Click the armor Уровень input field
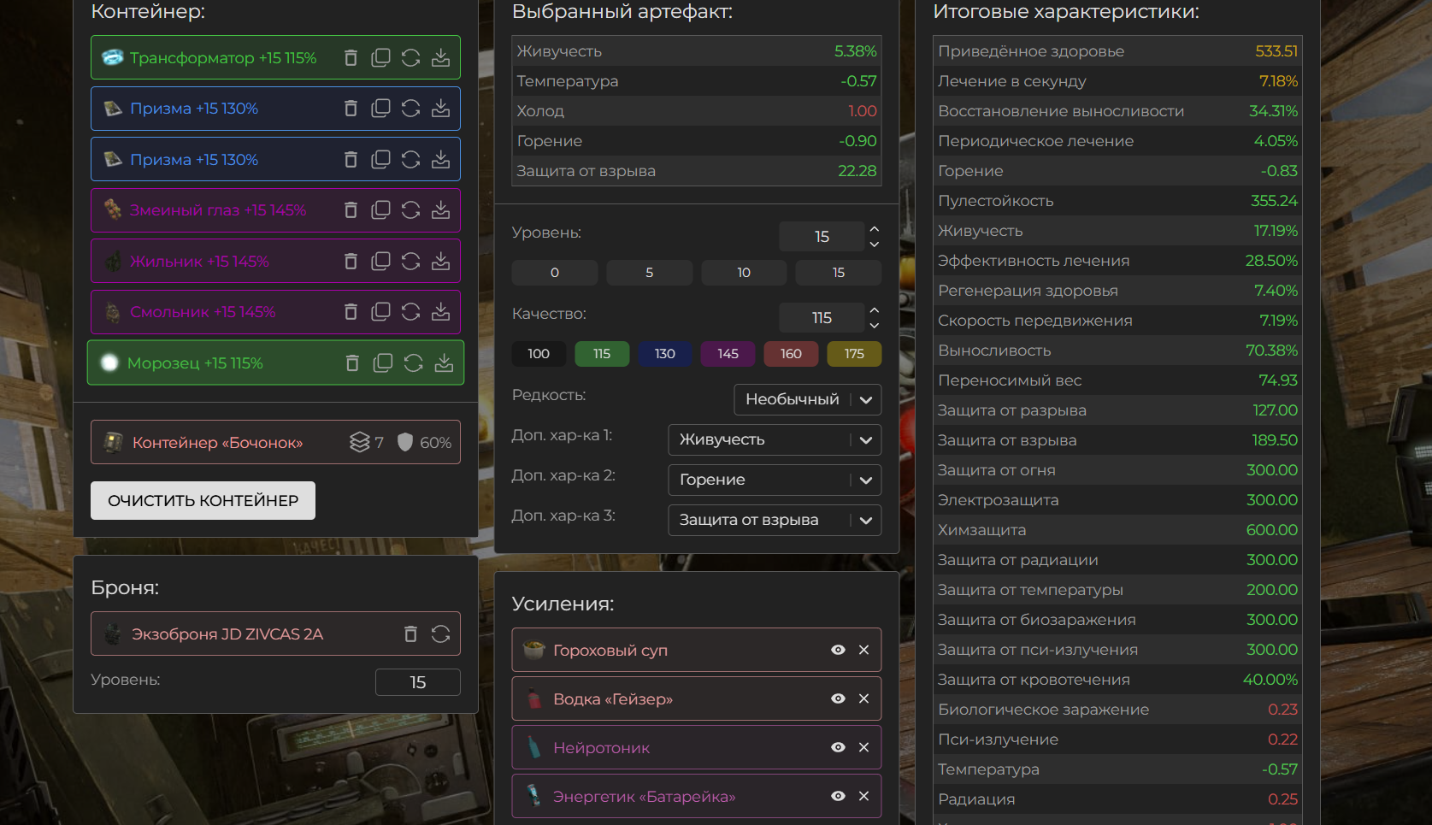The image size is (1432, 825). pyautogui.click(x=417, y=682)
